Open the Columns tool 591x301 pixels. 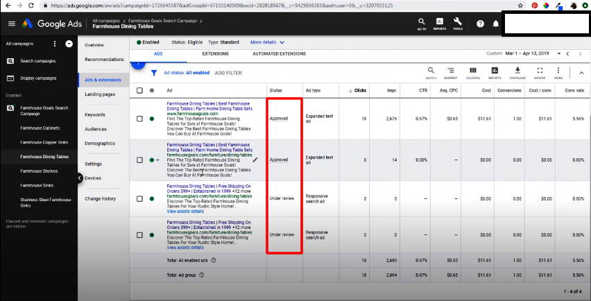472,73
